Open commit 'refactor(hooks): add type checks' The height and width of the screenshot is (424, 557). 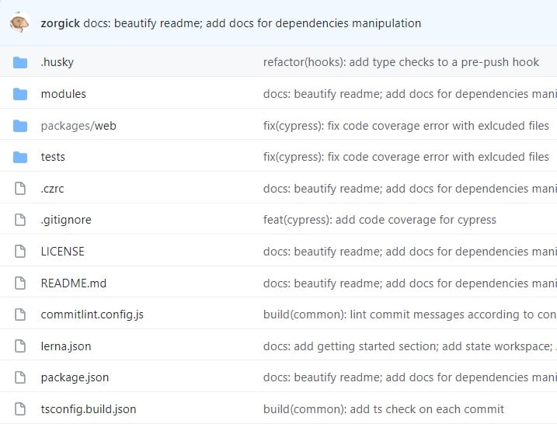tap(401, 62)
